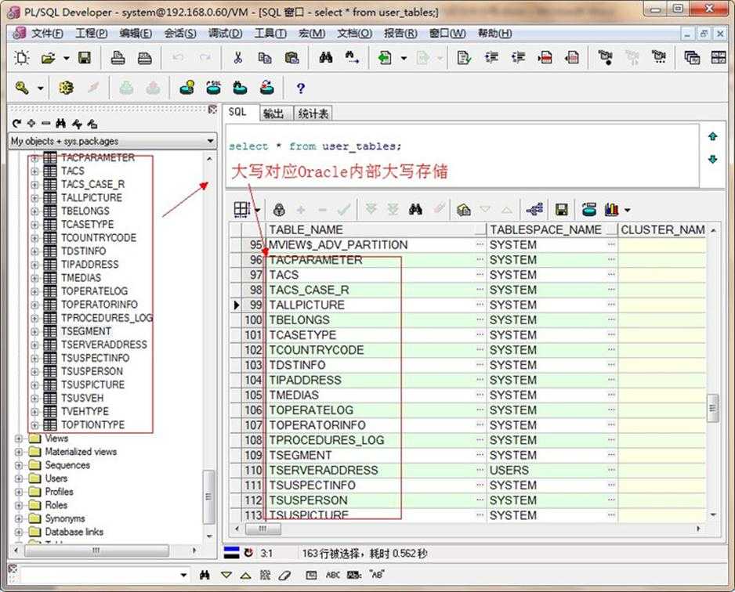Click the refresh icon in object browser

[17, 124]
